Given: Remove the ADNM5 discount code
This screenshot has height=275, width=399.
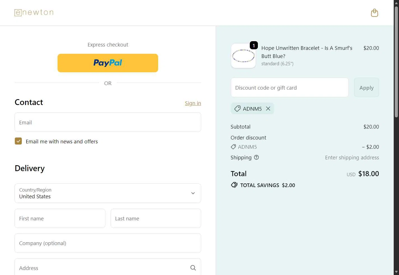Looking at the screenshot, I should pos(268,109).
